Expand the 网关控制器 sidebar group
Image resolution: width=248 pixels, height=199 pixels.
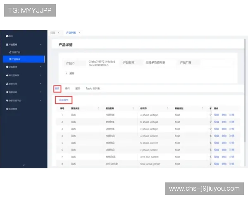41,75
